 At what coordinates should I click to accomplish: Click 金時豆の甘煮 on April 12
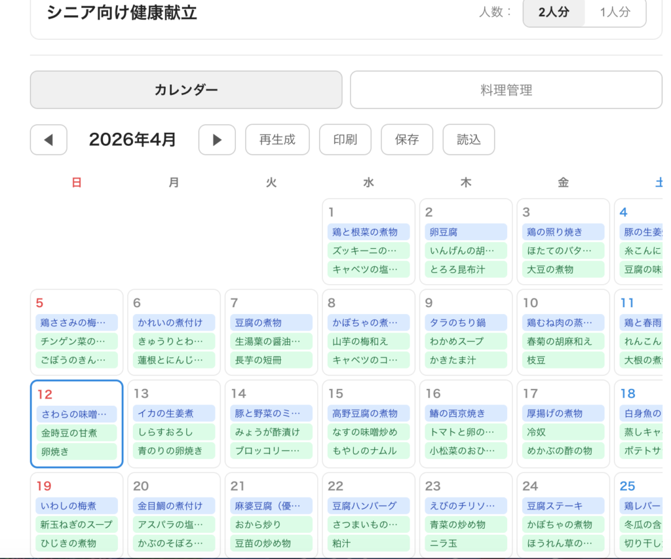click(77, 433)
